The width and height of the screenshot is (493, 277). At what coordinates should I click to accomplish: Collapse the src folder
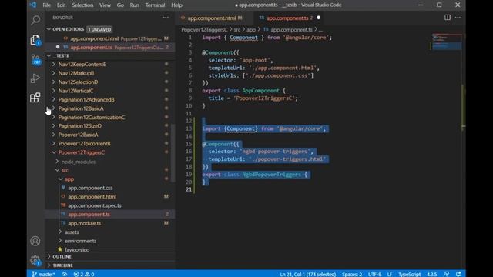[x=57, y=170]
